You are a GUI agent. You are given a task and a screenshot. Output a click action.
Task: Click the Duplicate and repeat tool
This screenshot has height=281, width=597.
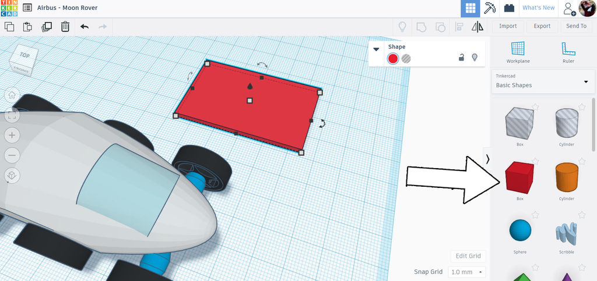pos(47,27)
